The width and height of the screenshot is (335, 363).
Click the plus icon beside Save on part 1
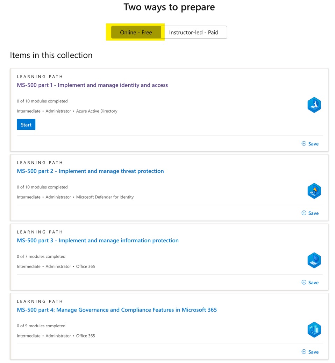[304, 143]
